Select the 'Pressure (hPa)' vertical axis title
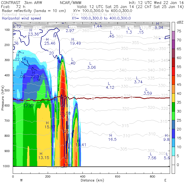This screenshot has width=185, height=185. pyautogui.click(x=2, y=98)
